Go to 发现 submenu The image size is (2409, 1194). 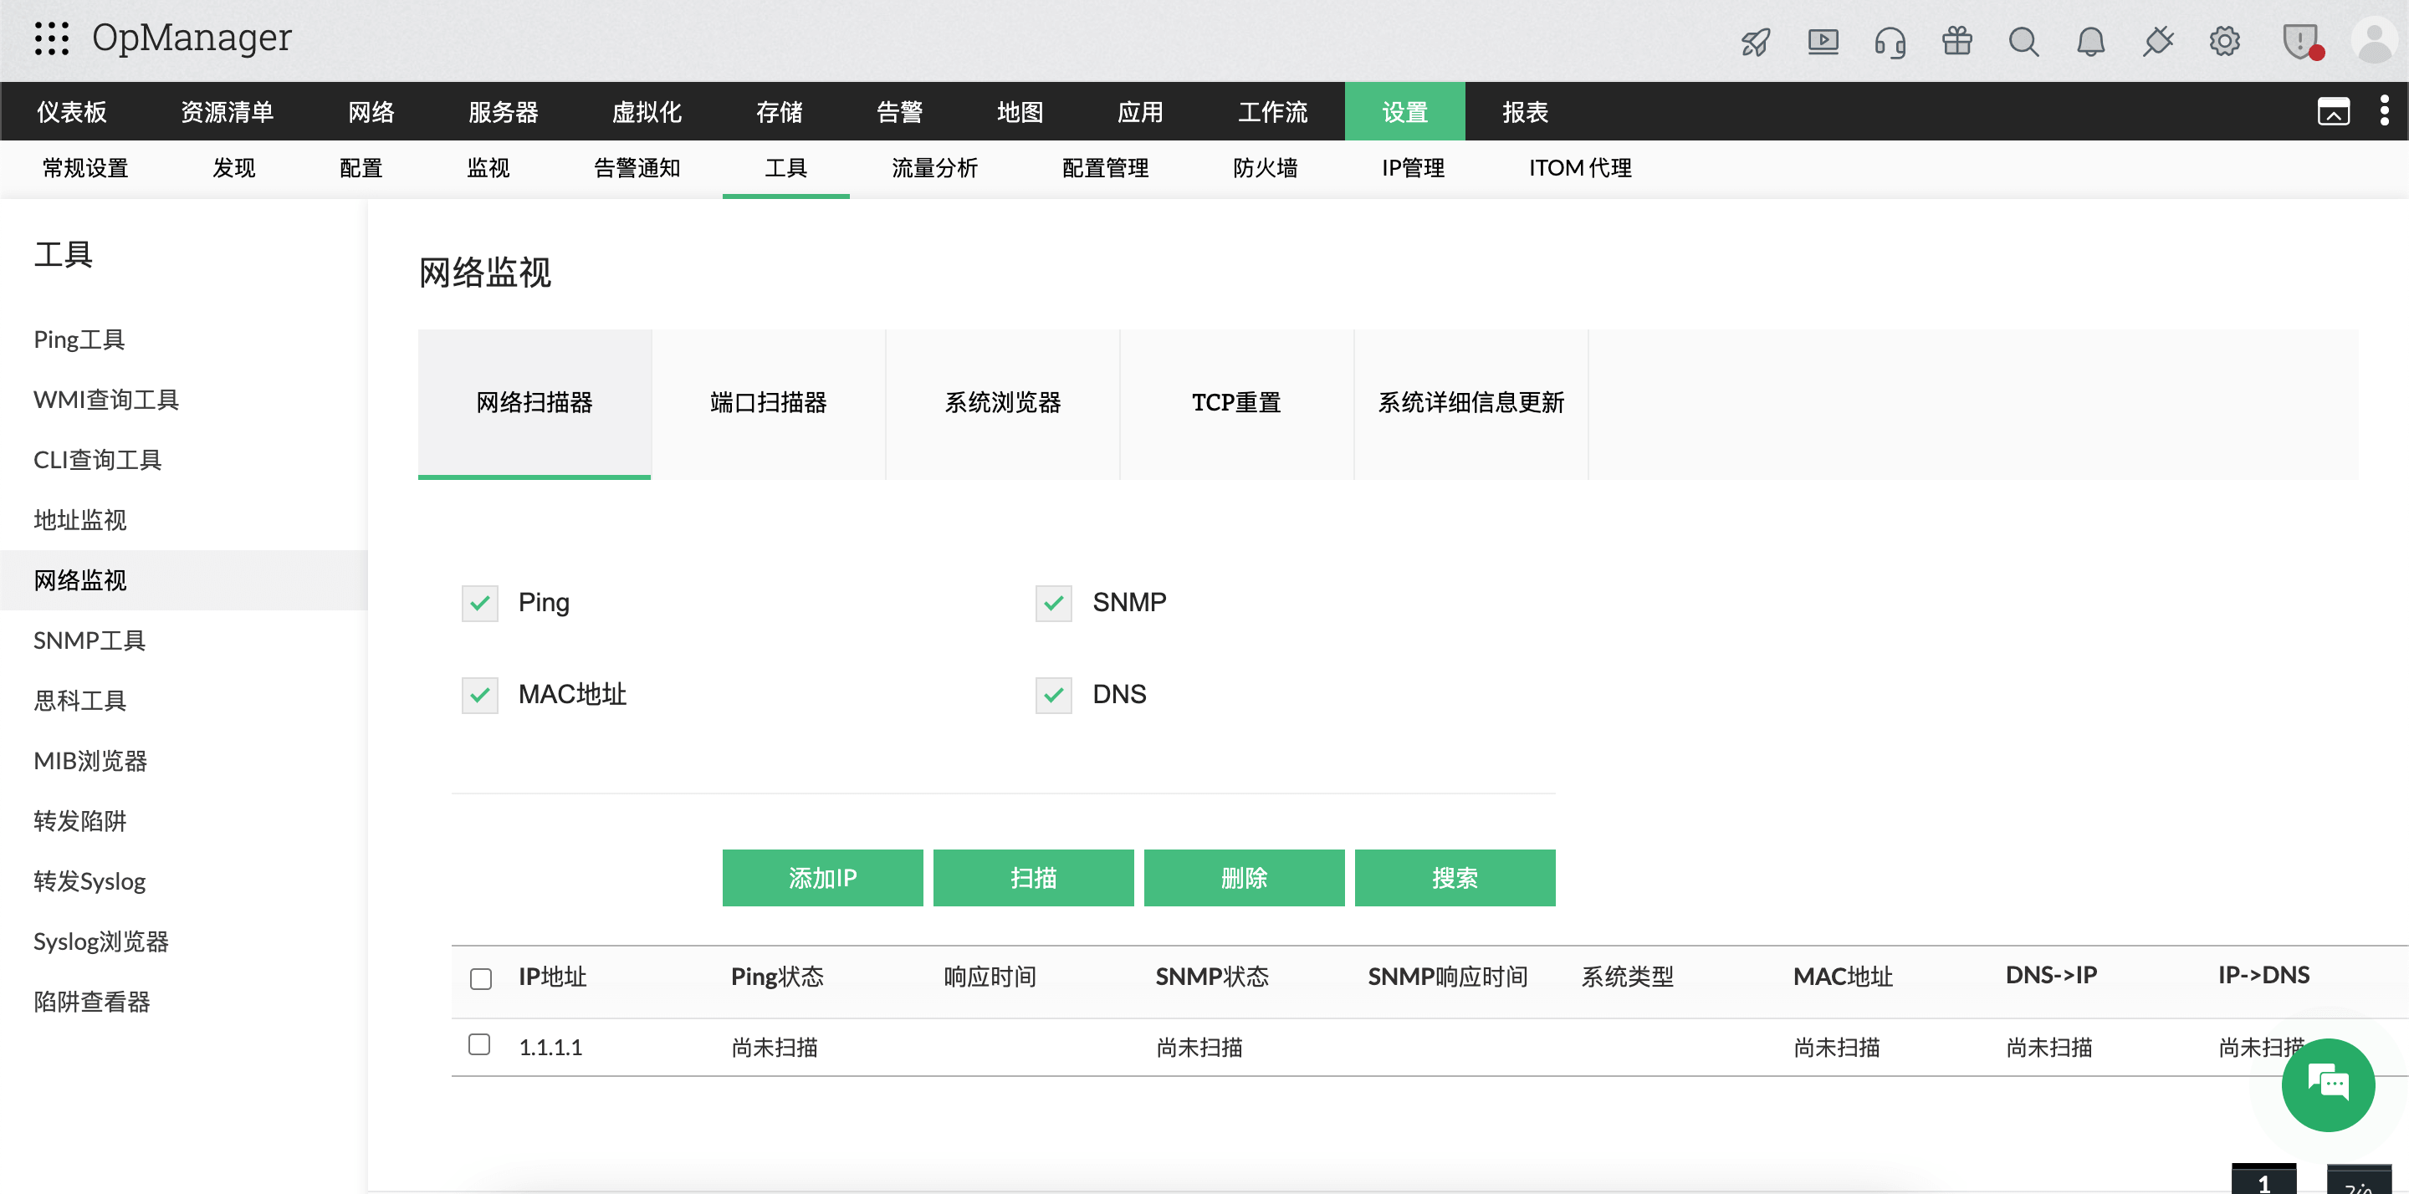coord(234,168)
